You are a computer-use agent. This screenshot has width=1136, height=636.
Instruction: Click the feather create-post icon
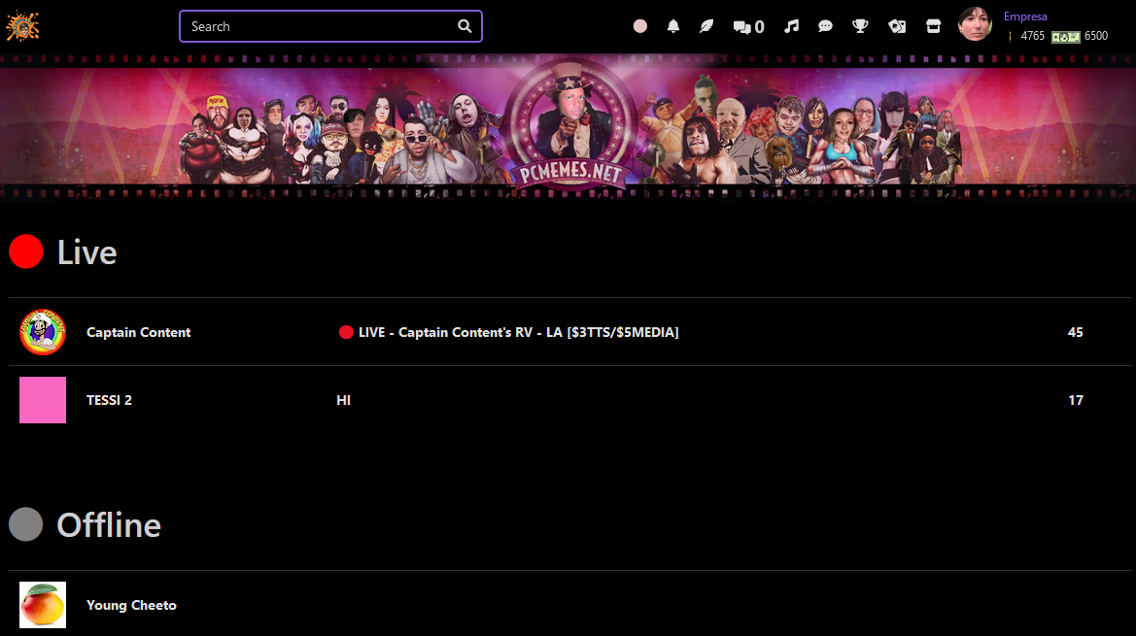pyautogui.click(x=706, y=26)
